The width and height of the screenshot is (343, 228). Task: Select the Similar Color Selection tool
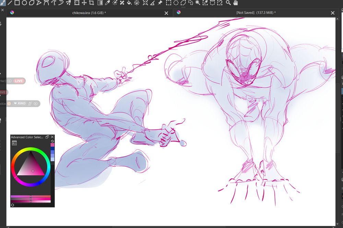click(205, 3)
